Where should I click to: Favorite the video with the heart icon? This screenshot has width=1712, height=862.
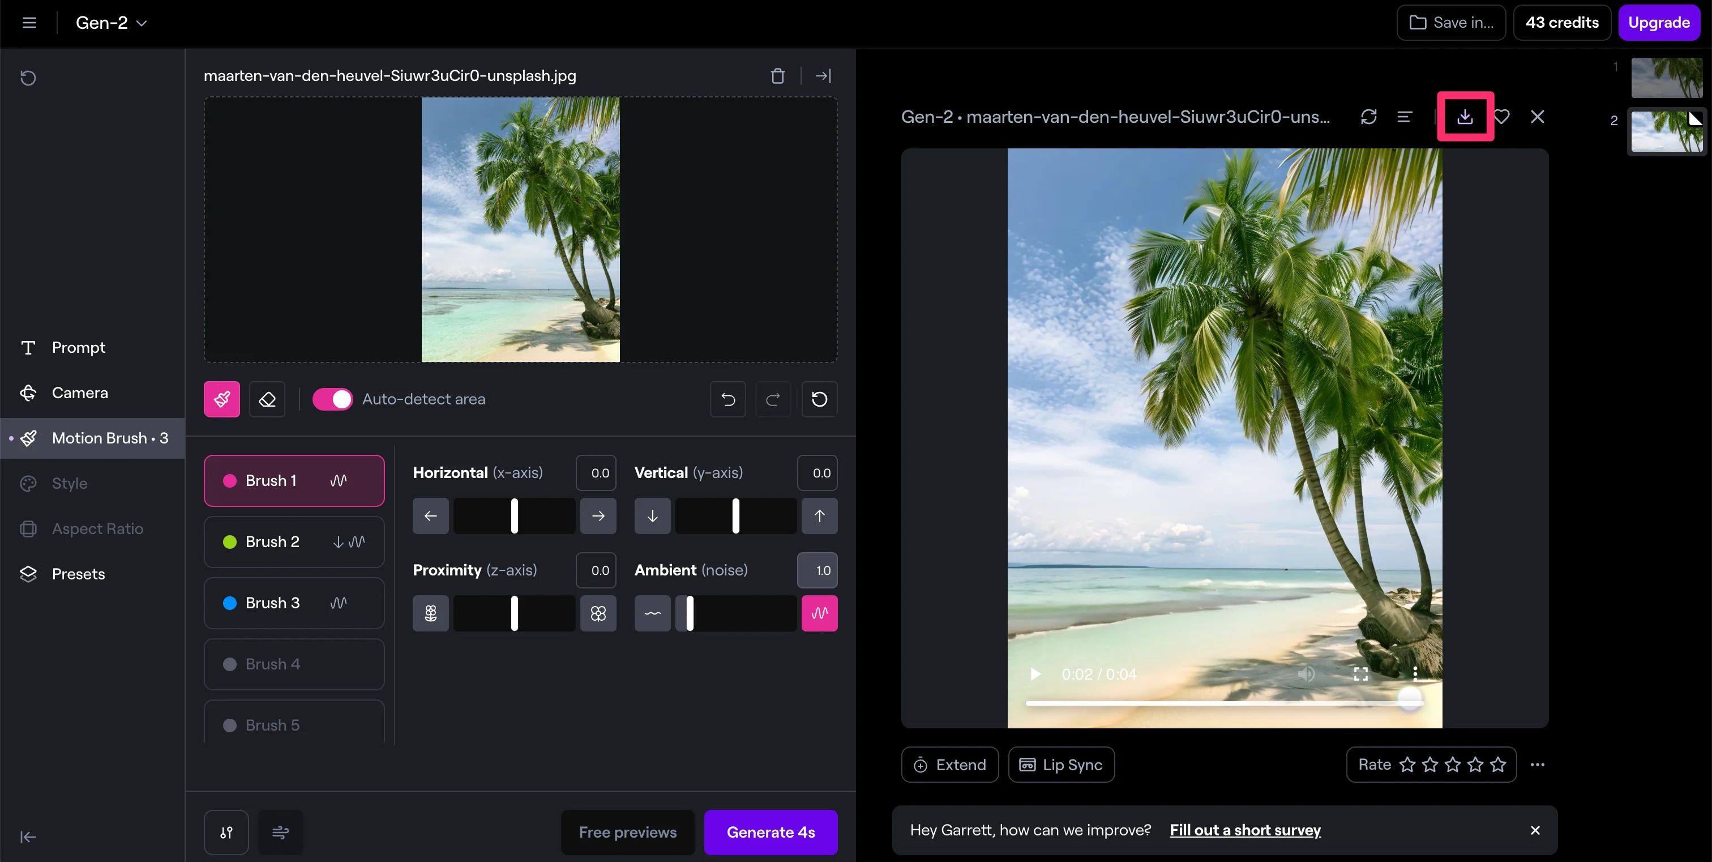click(1501, 117)
